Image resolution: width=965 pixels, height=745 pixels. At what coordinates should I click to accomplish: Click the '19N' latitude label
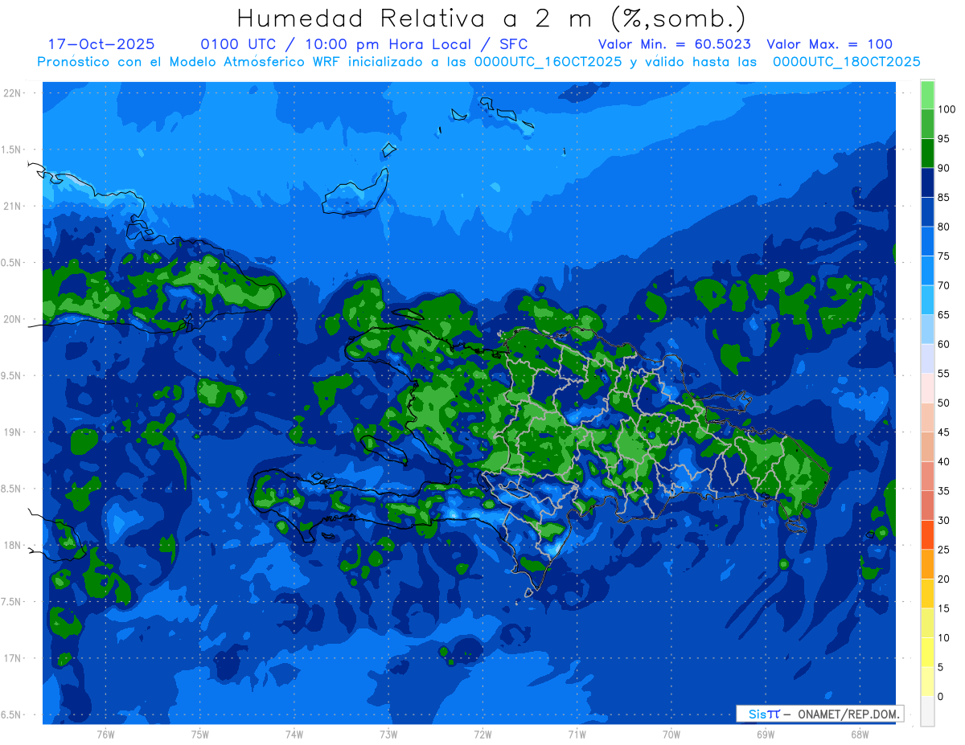[x=11, y=432]
